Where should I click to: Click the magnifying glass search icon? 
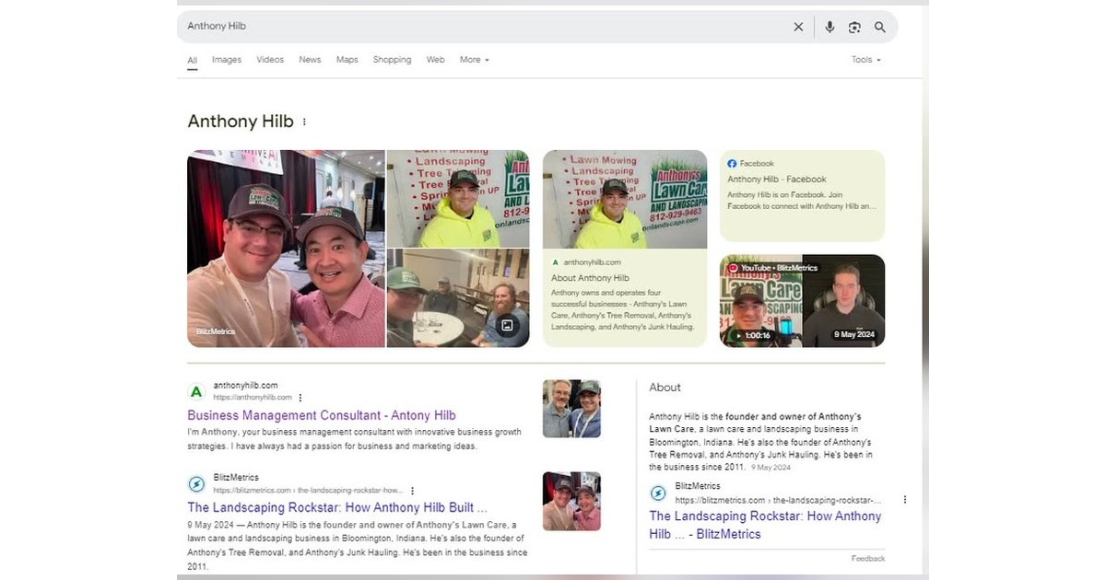[x=880, y=27]
